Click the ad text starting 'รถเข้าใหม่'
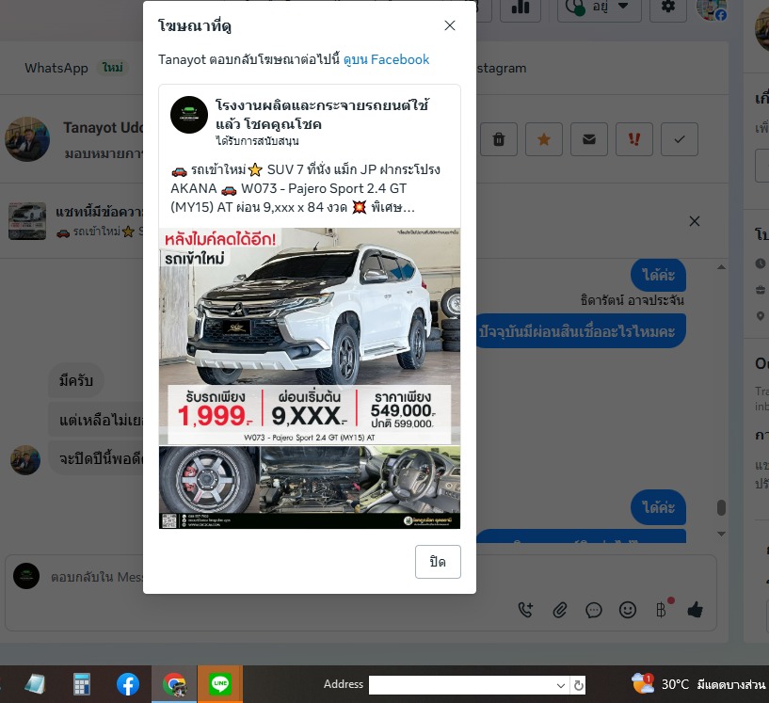This screenshot has height=703, width=769. point(305,188)
